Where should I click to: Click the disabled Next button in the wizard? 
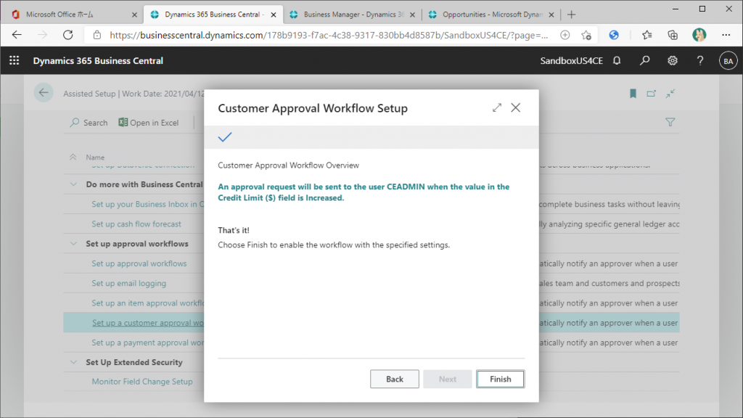[x=447, y=379]
